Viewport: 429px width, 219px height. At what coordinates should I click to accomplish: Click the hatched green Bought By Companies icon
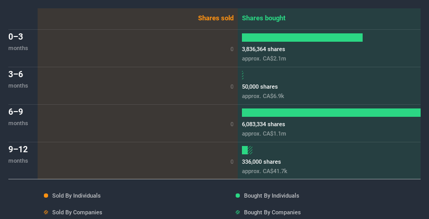click(x=238, y=212)
